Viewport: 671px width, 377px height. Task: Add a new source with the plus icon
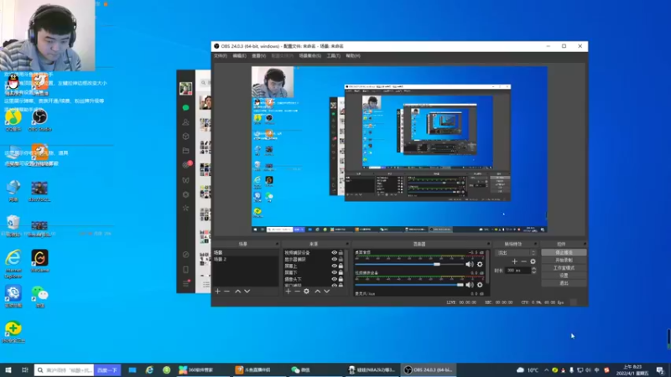click(x=288, y=291)
